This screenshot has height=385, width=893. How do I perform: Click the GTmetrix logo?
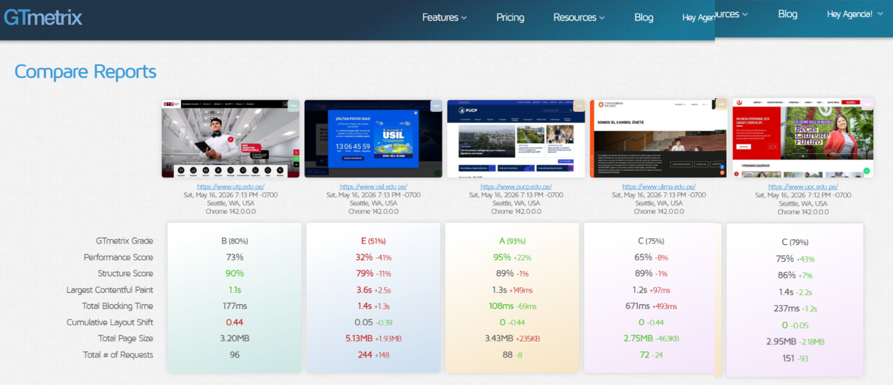[43, 17]
